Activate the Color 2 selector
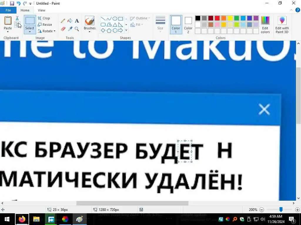The height and width of the screenshot is (225, 301). pyautogui.click(x=188, y=25)
